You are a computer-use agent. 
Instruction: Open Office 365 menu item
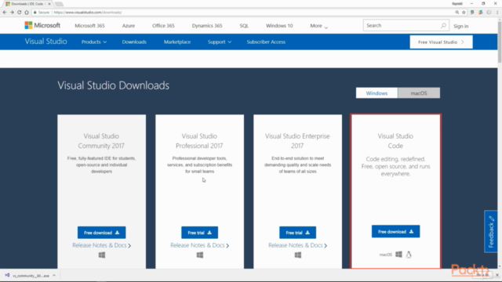[x=163, y=26]
